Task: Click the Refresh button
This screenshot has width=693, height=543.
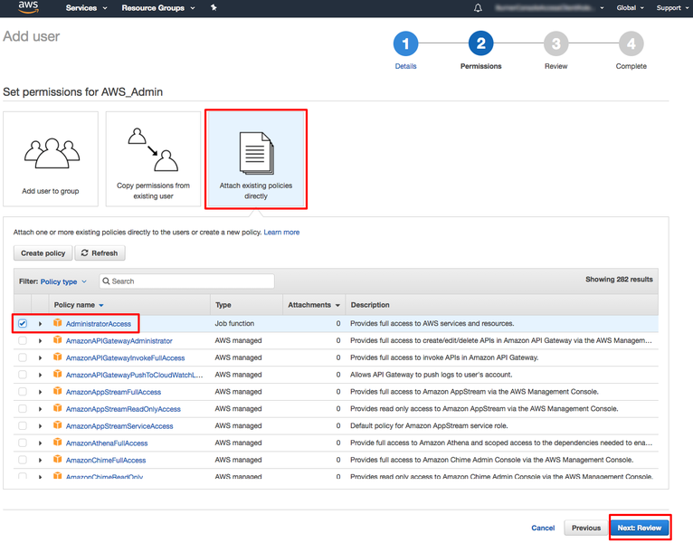Action: click(100, 253)
